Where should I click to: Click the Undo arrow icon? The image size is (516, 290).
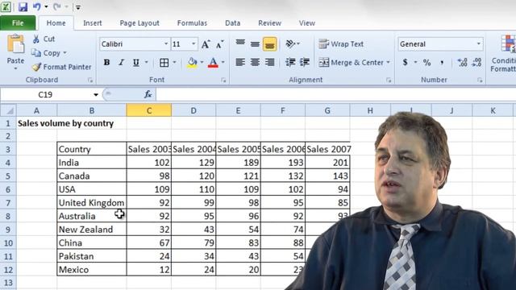pos(37,6)
